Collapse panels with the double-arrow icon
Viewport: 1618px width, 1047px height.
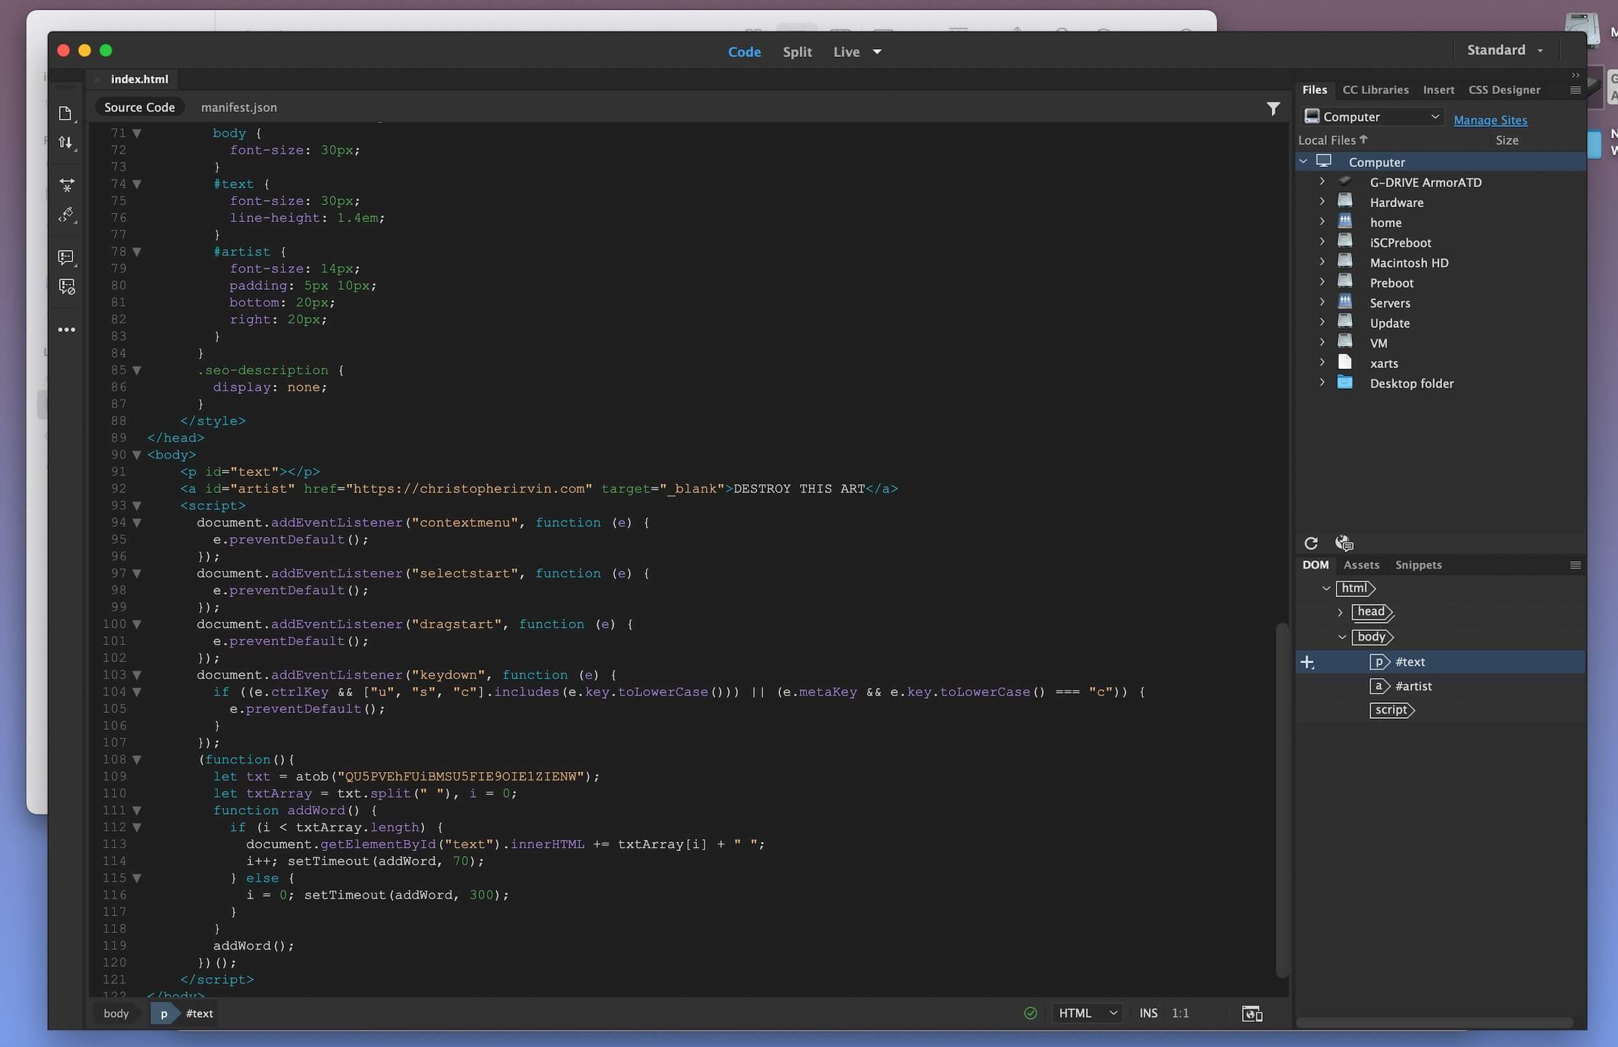(1575, 75)
